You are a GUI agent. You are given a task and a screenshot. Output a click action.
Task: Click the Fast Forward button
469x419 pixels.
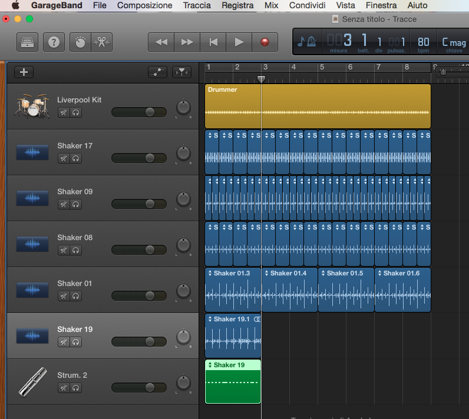pyautogui.click(x=187, y=42)
